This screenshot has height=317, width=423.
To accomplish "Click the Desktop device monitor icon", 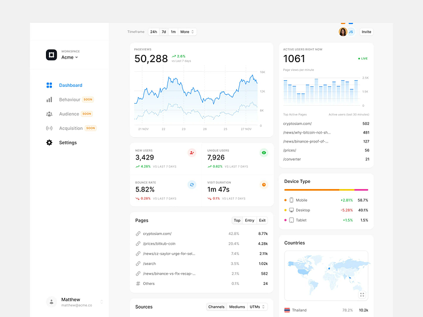I will tap(291, 210).
